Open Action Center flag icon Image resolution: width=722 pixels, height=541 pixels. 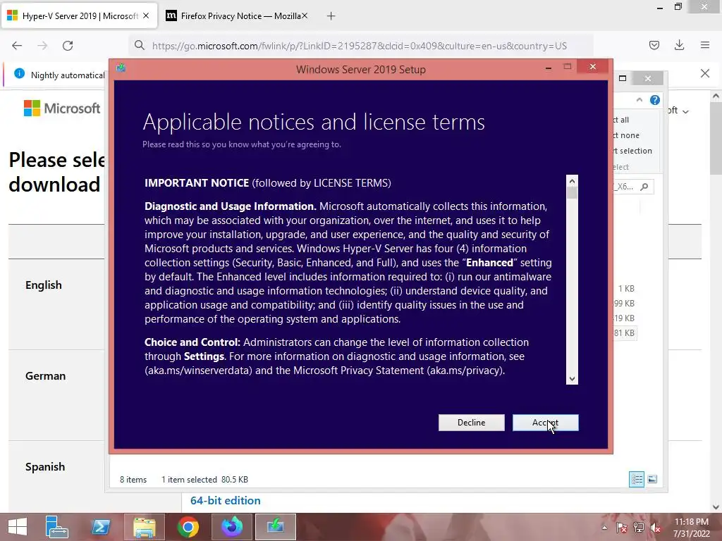tap(622, 528)
